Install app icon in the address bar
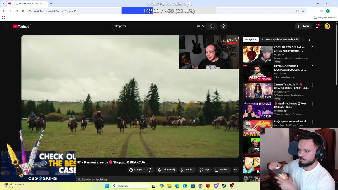Image resolution: width=338 pixels, height=190 pixels. point(297,11)
